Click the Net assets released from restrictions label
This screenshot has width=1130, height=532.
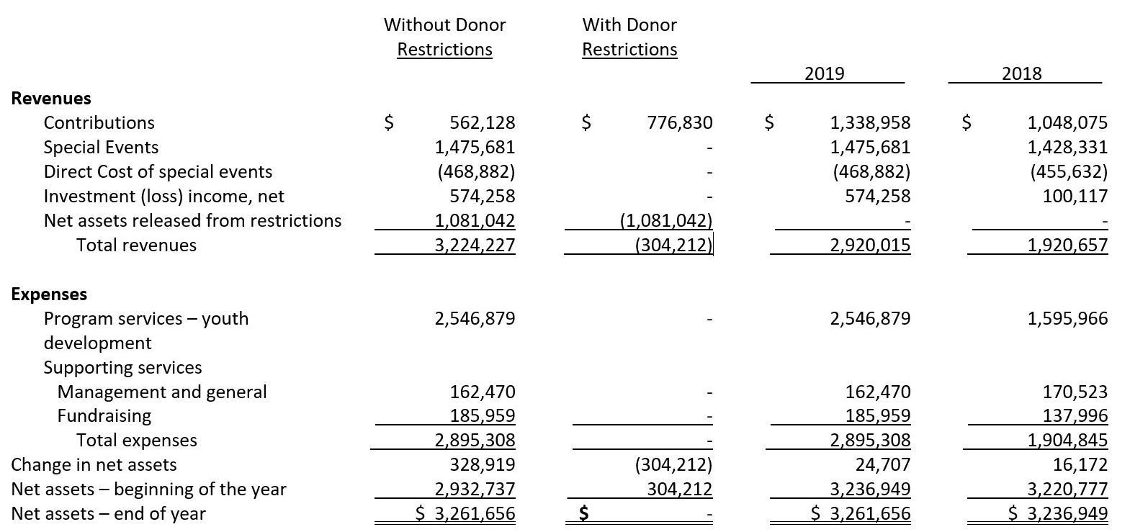coord(192,220)
